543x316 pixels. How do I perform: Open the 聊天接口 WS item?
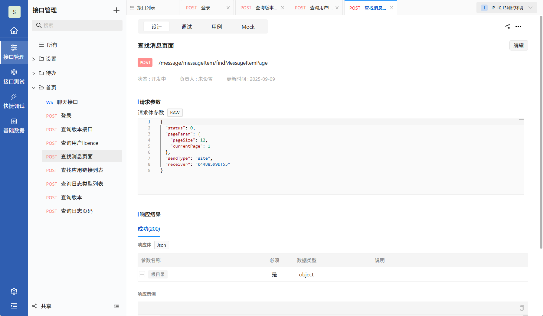point(82,102)
